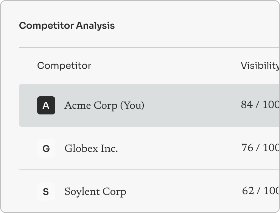Click the divider line below Globex row
Viewport: 280px width, 213px height.
[x=149, y=170]
